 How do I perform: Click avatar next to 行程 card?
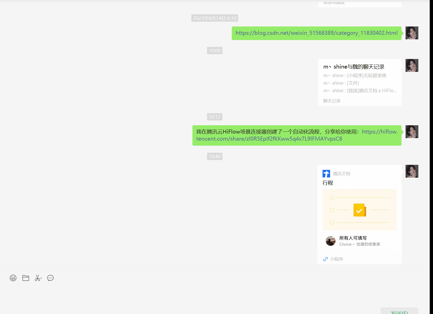coord(412,171)
